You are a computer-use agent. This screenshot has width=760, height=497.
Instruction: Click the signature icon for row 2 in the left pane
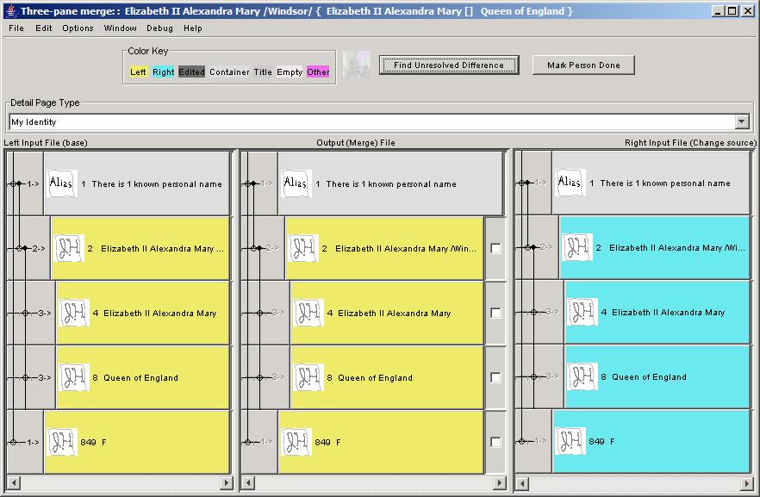point(69,248)
